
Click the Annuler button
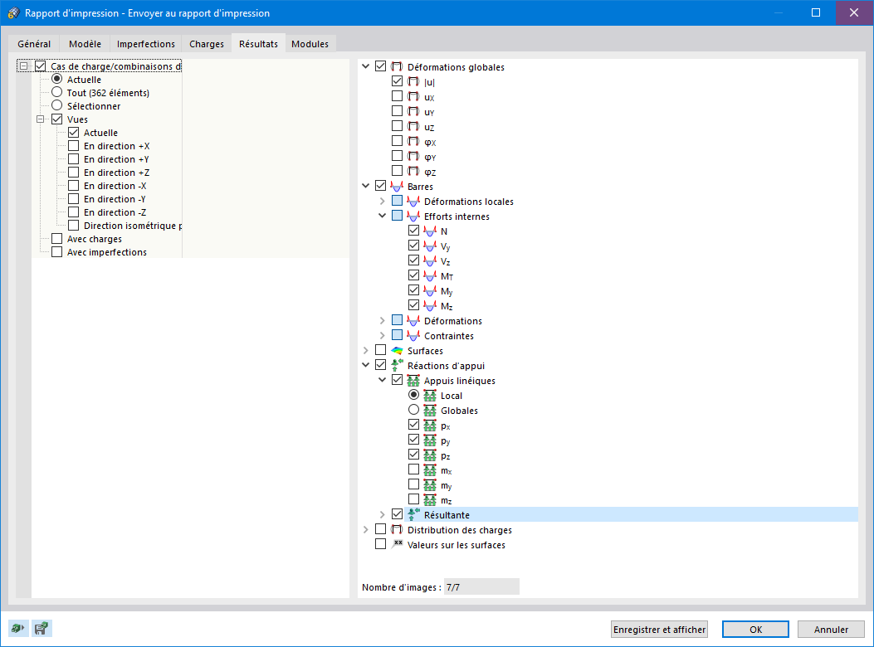pyautogui.click(x=831, y=630)
